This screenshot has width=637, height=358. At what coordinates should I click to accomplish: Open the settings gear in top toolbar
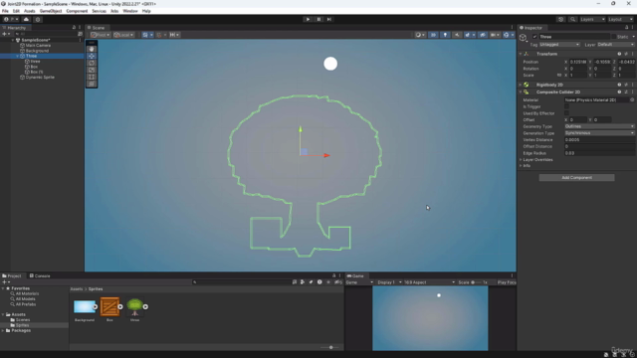pos(38,19)
